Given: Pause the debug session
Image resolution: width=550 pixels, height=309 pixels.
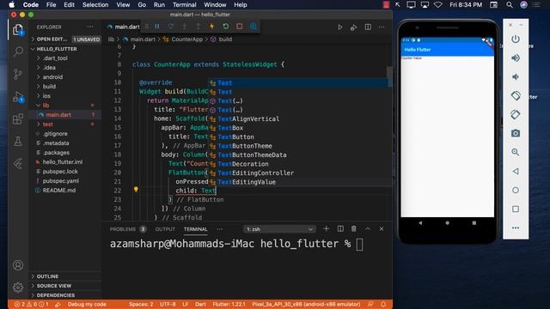Looking at the screenshot, I should pyautogui.click(x=157, y=27).
